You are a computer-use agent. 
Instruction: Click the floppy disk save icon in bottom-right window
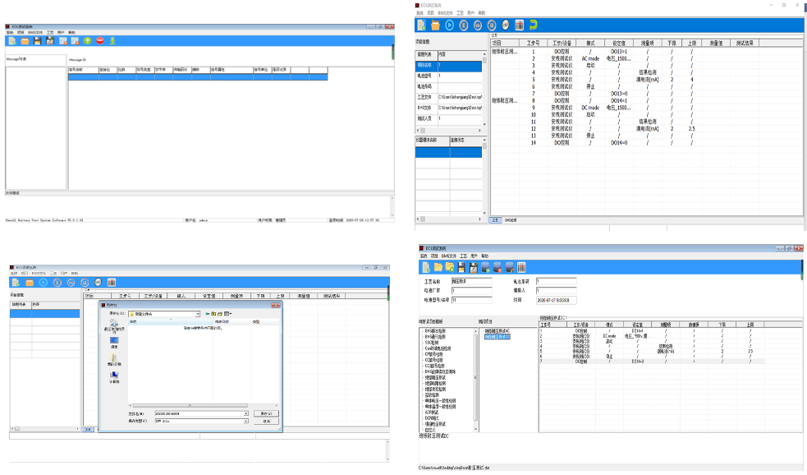tap(461, 267)
